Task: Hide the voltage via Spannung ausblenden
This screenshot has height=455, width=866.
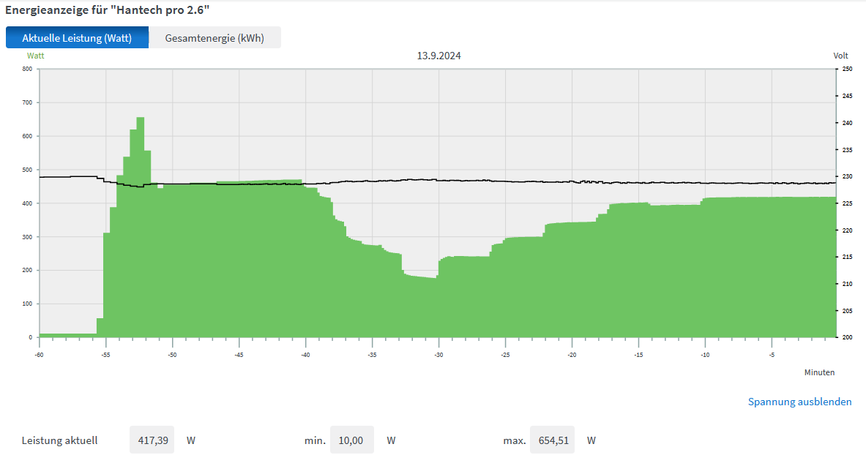Action: [x=799, y=402]
